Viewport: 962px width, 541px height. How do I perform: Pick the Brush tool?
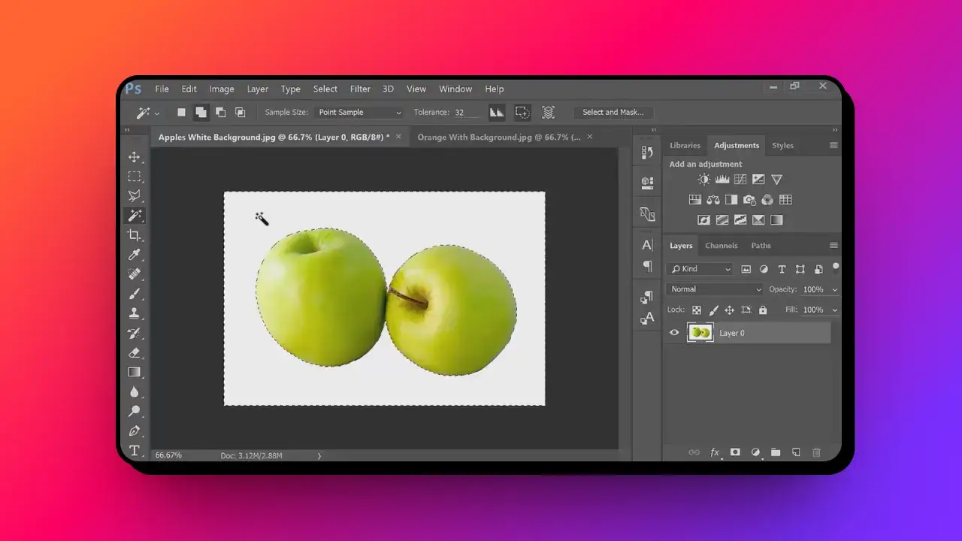pos(135,293)
